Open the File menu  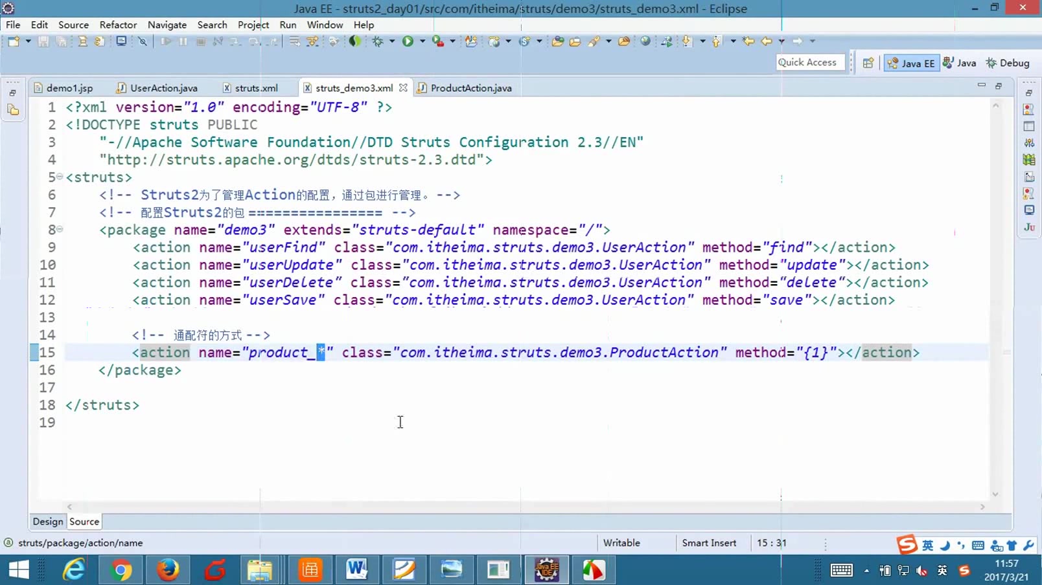[13, 25]
